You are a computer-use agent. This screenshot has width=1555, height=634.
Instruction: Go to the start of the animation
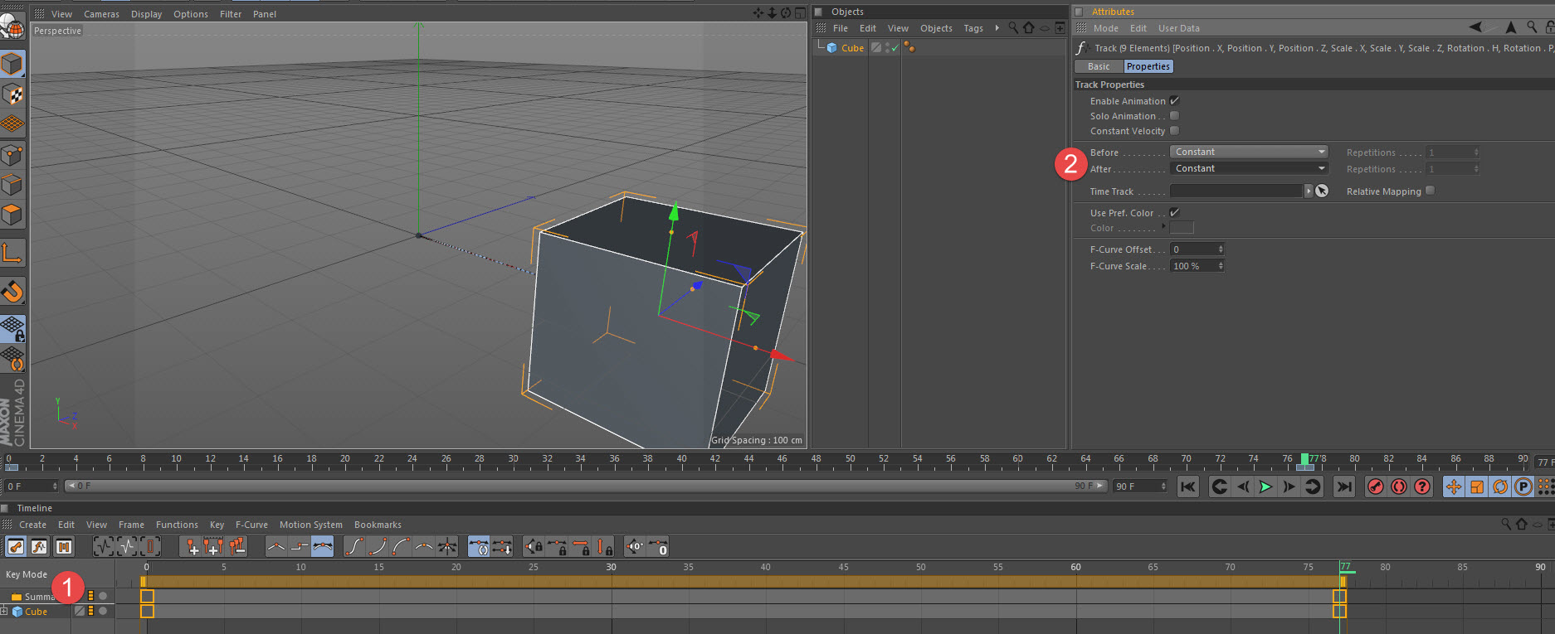[1188, 486]
